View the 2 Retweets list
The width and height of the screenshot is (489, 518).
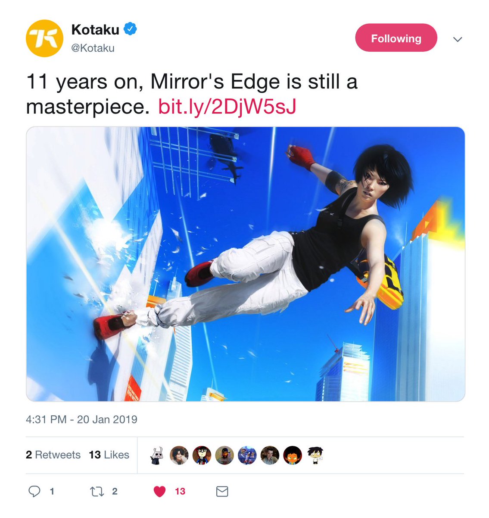coord(53,455)
